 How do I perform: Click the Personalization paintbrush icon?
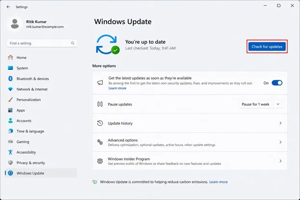[x=11, y=100]
